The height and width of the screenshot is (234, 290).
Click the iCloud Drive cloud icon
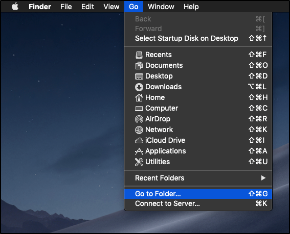click(139, 141)
